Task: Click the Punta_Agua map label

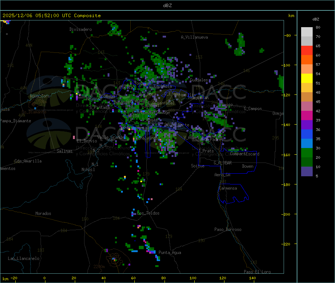Action: [170, 253]
